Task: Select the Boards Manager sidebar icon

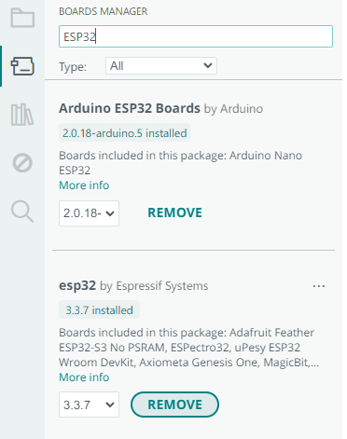Action: tap(22, 66)
